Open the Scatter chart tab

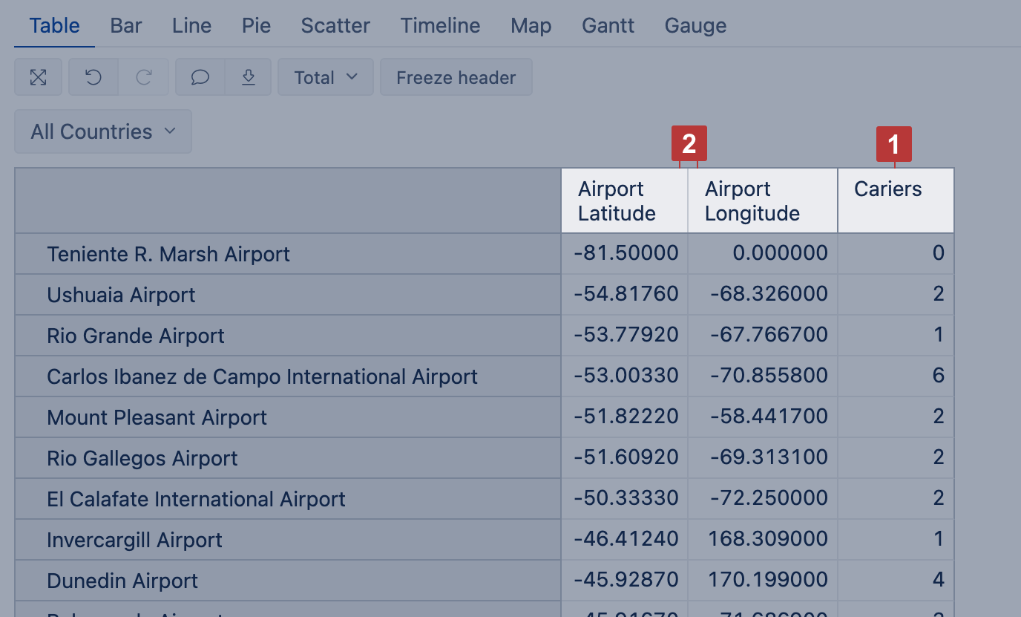tap(335, 25)
